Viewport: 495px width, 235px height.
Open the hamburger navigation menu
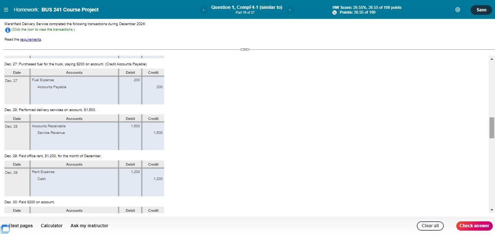(x=6, y=10)
